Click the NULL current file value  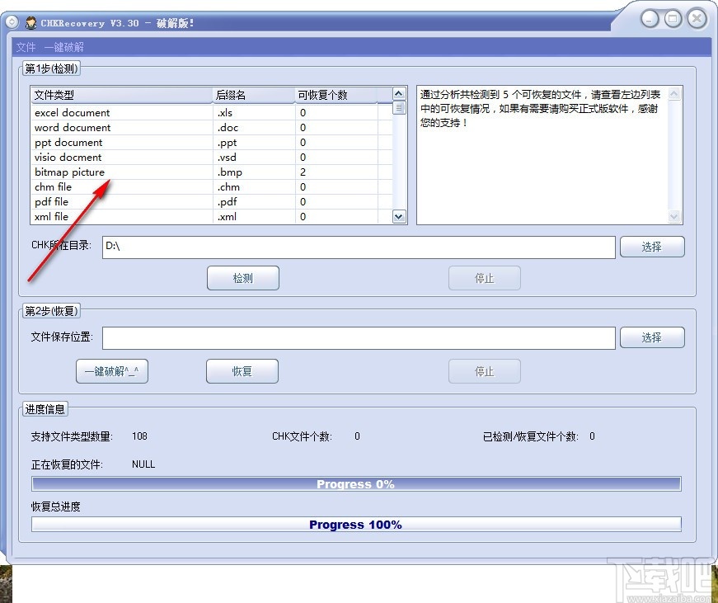[143, 464]
